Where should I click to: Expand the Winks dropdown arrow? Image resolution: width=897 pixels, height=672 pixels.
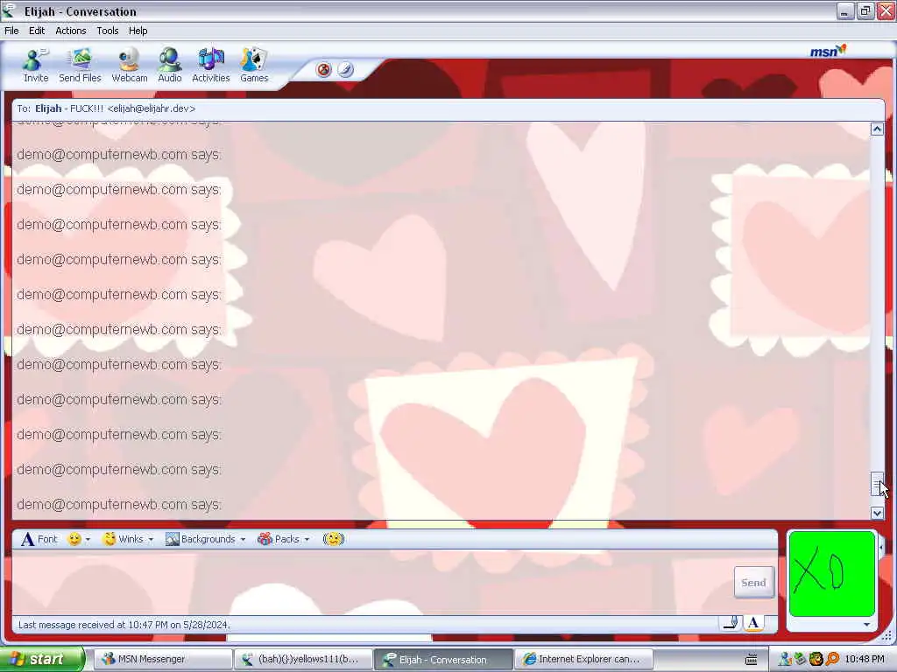(x=151, y=539)
